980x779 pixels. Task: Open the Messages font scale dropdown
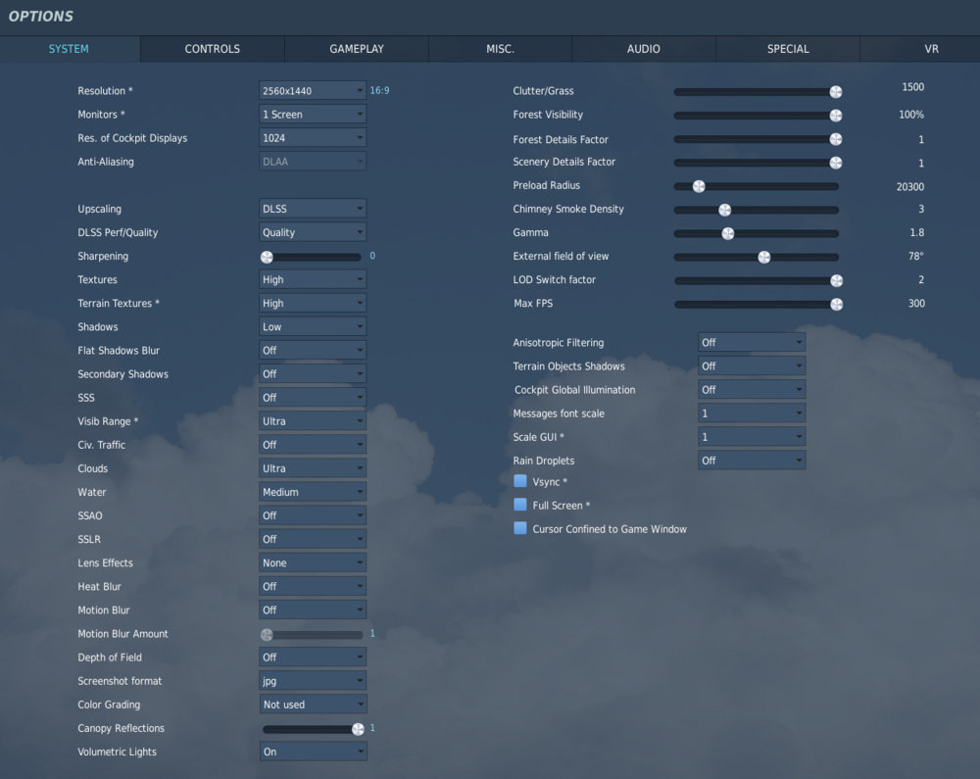[752, 413]
